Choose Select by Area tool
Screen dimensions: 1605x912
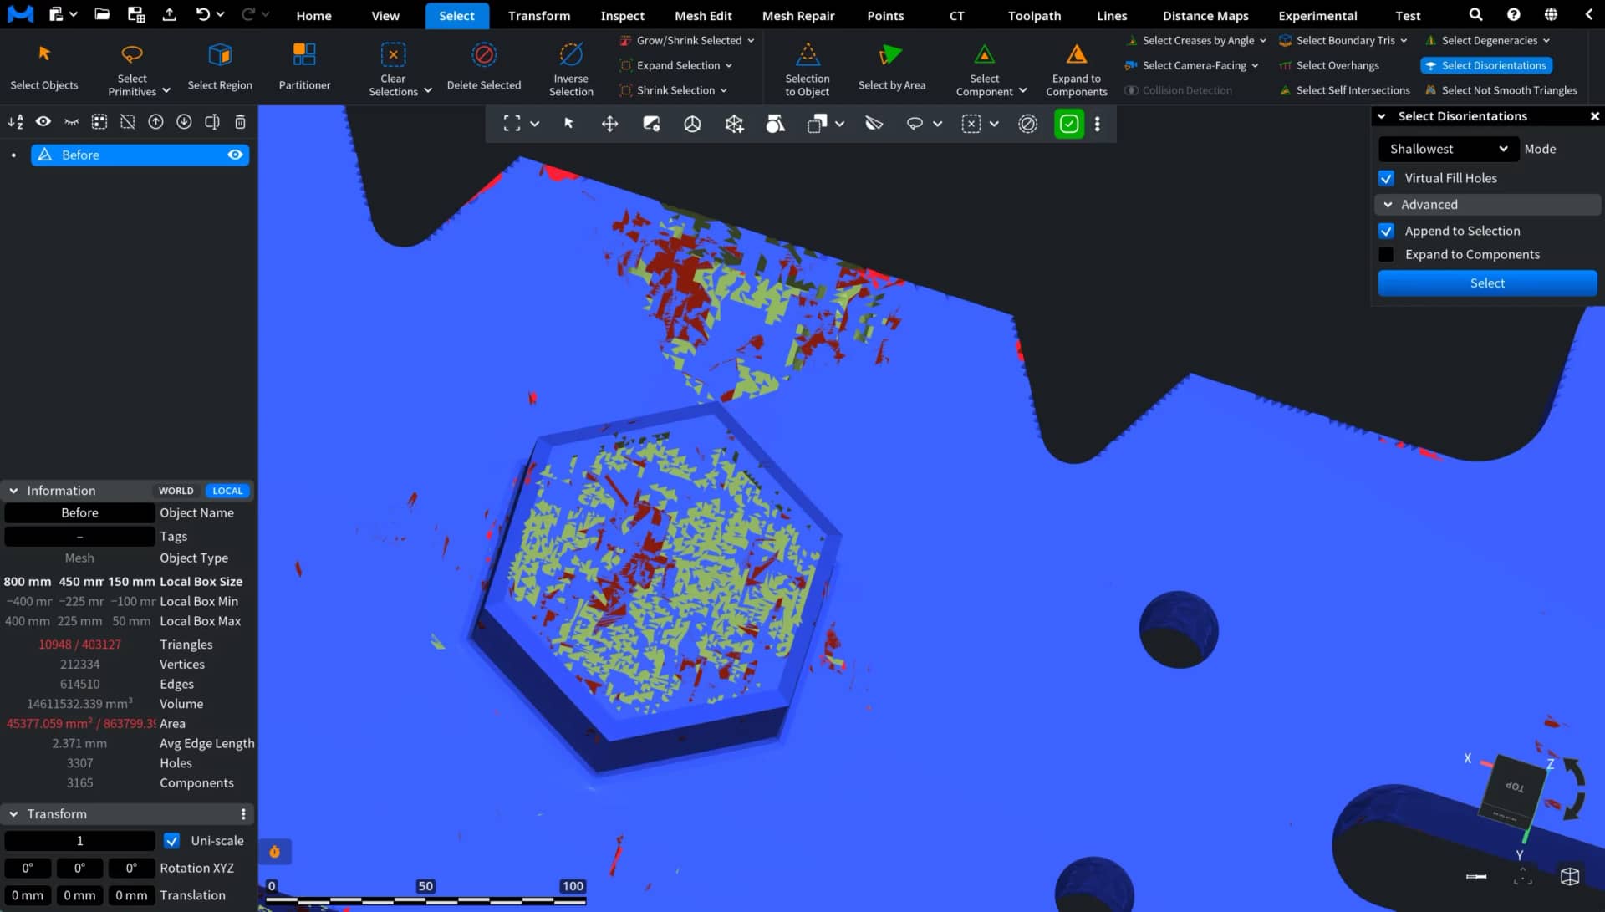pos(892,67)
